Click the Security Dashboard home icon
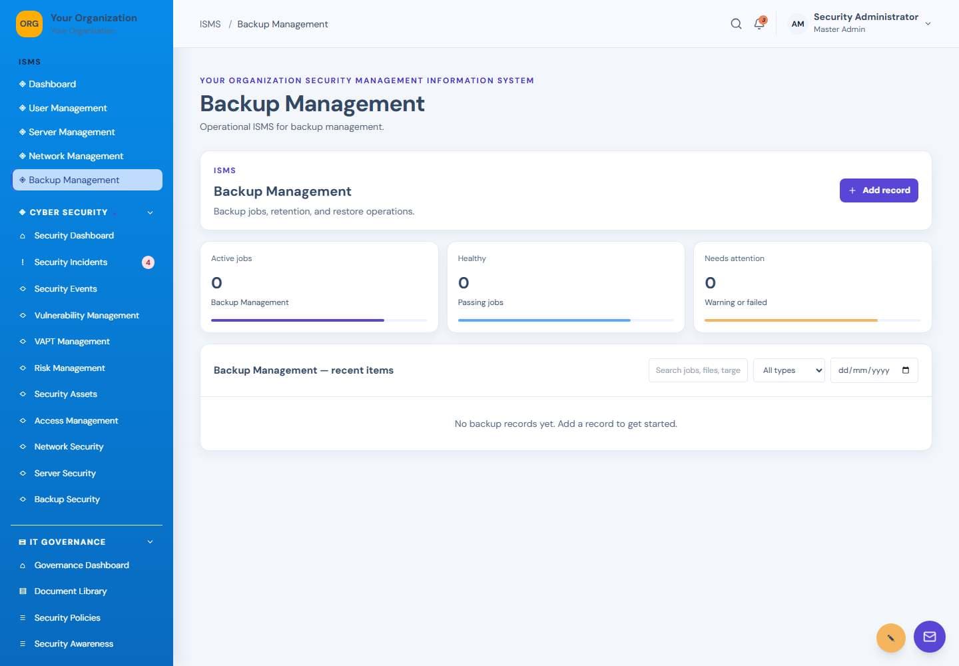The height and width of the screenshot is (666, 959). tap(23, 236)
